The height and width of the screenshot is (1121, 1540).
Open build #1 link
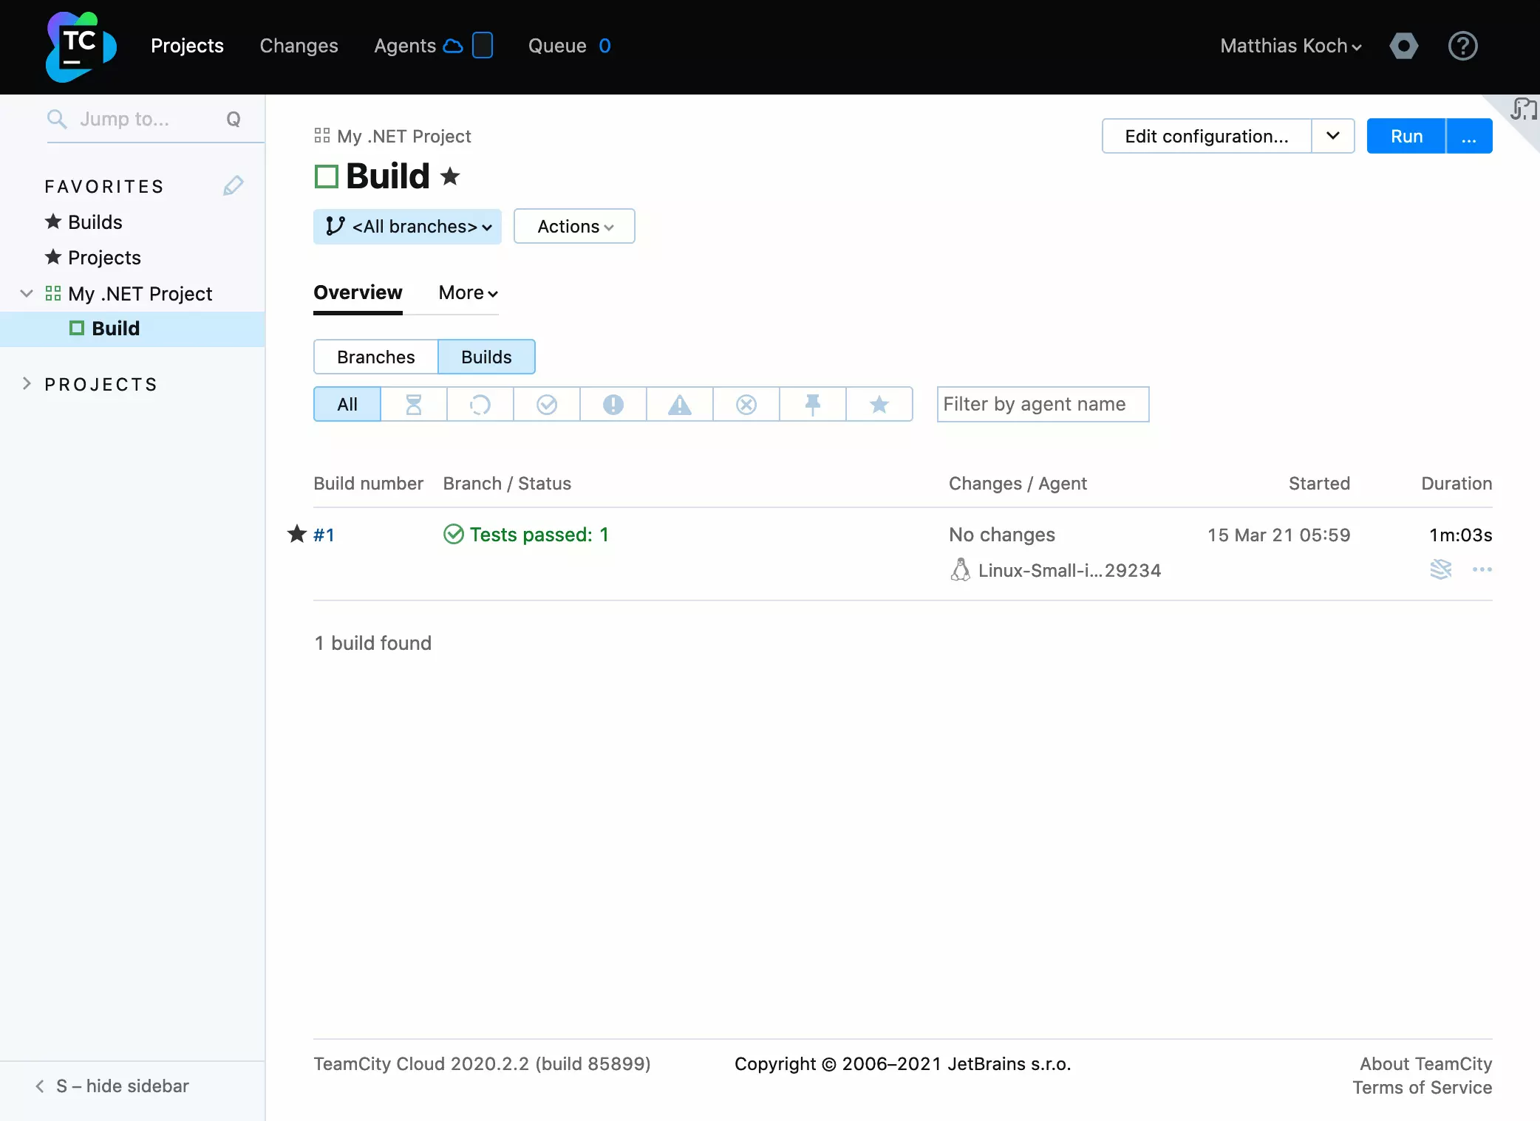tap(324, 535)
